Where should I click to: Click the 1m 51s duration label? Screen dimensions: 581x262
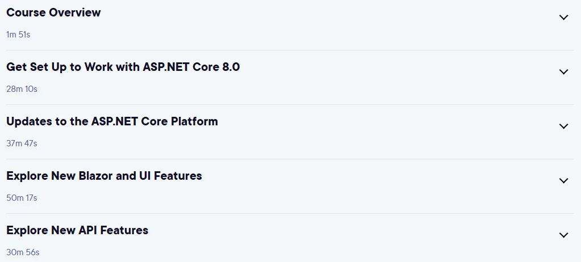tap(18, 35)
